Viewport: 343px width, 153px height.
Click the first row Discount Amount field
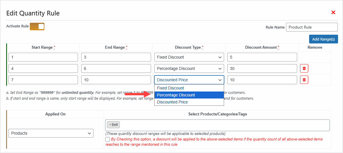(x=262, y=57)
